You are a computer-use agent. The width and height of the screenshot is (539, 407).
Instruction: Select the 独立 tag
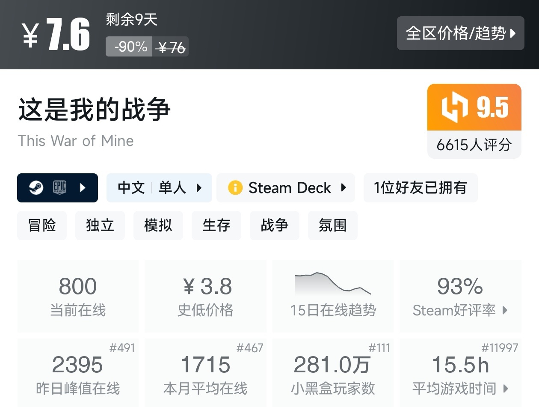(100, 225)
